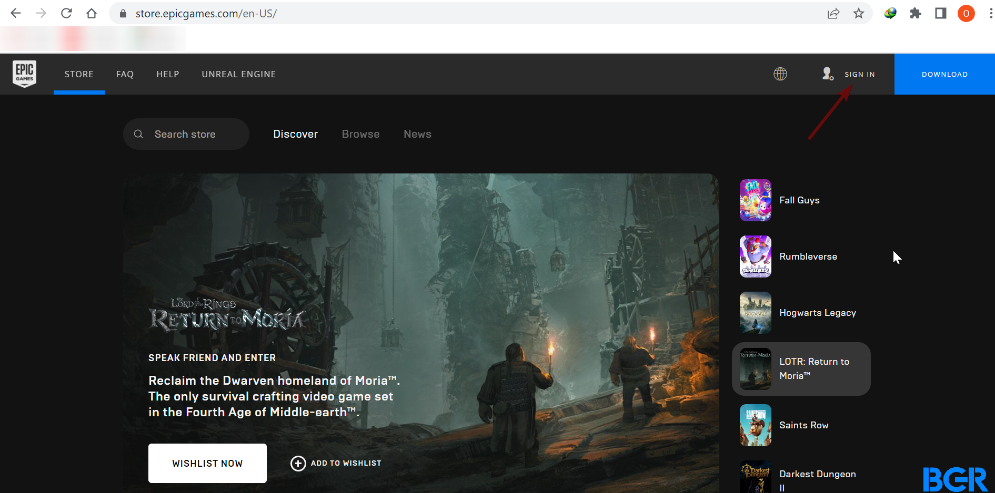Go to browser home page
The image size is (995, 493).
[92, 13]
